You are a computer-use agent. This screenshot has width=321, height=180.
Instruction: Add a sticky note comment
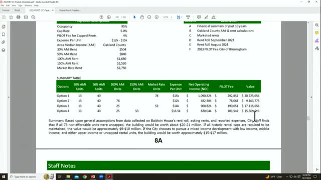pos(199,17)
